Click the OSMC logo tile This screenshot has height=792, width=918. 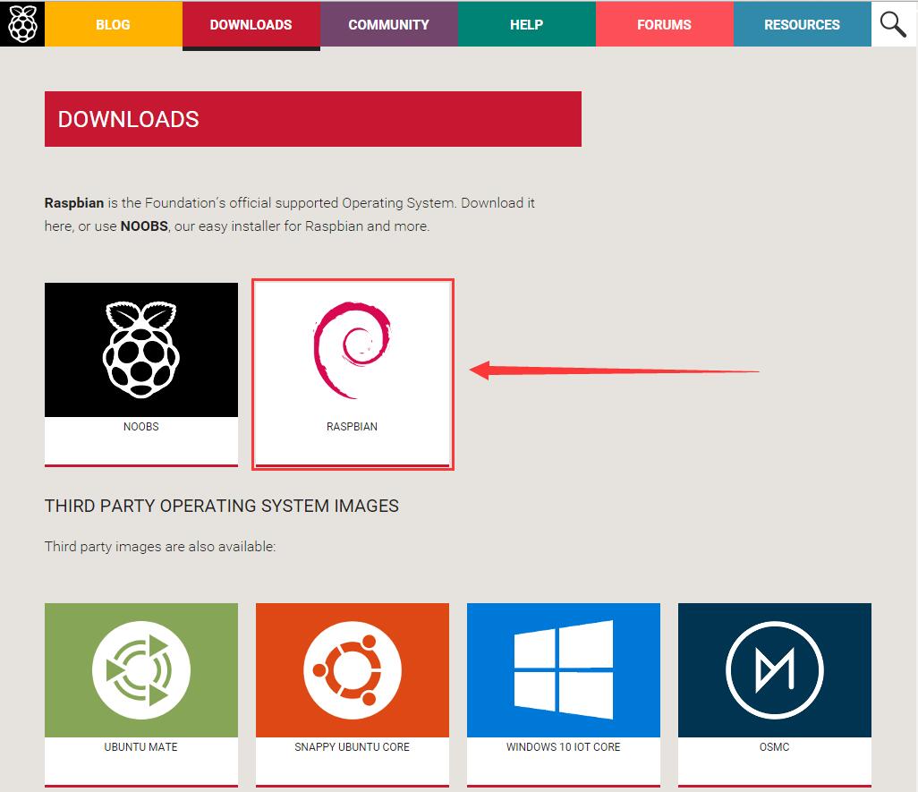(775, 670)
